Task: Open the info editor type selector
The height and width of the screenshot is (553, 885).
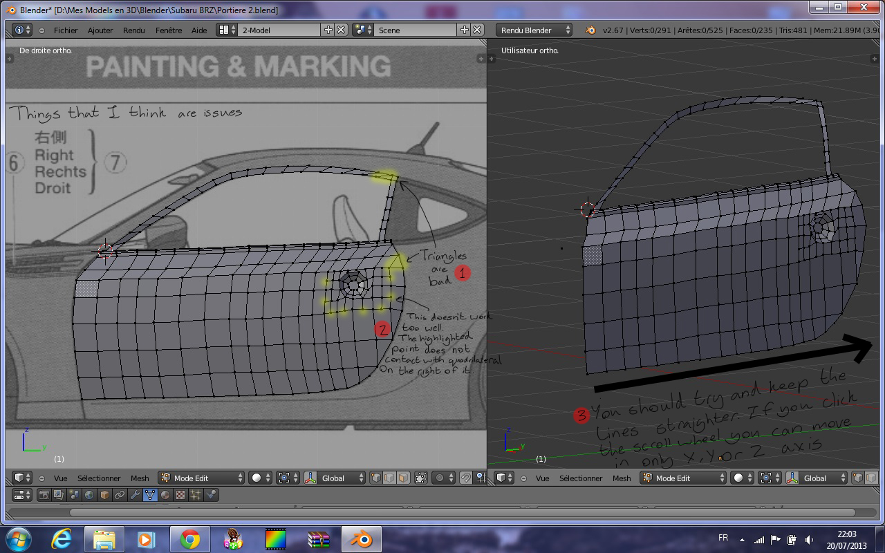Action: [22, 30]
